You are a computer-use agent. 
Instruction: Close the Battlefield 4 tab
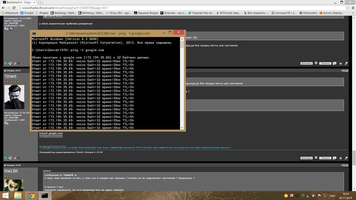point(34,2)
